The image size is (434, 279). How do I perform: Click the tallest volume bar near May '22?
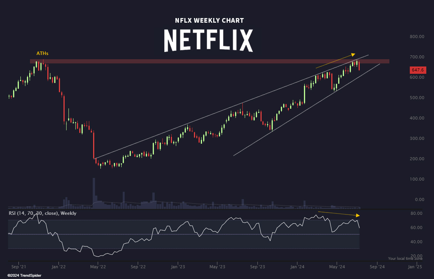pos(94,193)
